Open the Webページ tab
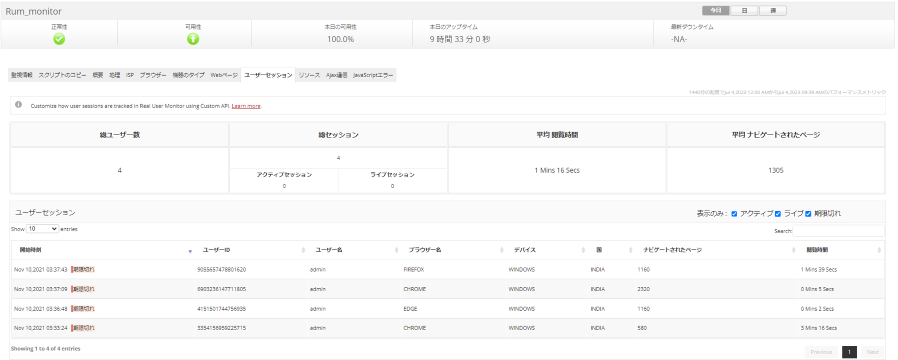Image resolution: width=898 pixels, height=360 pixels. coord(224,75)
